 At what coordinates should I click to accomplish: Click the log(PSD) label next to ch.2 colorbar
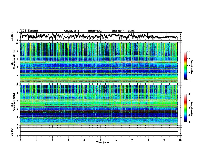click(x=192, y=109)
